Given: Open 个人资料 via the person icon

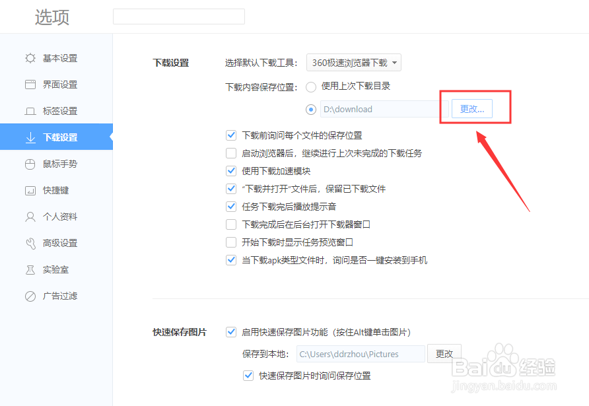Looking at the screenshot, I should point(30,217).
